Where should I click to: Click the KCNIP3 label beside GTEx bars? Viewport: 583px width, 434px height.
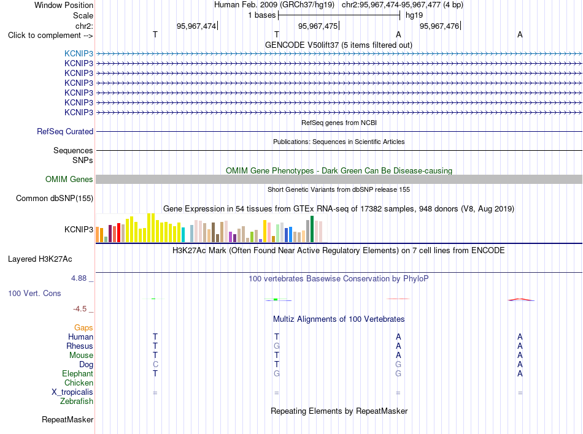pyautogui.click(x=79, y=229)
